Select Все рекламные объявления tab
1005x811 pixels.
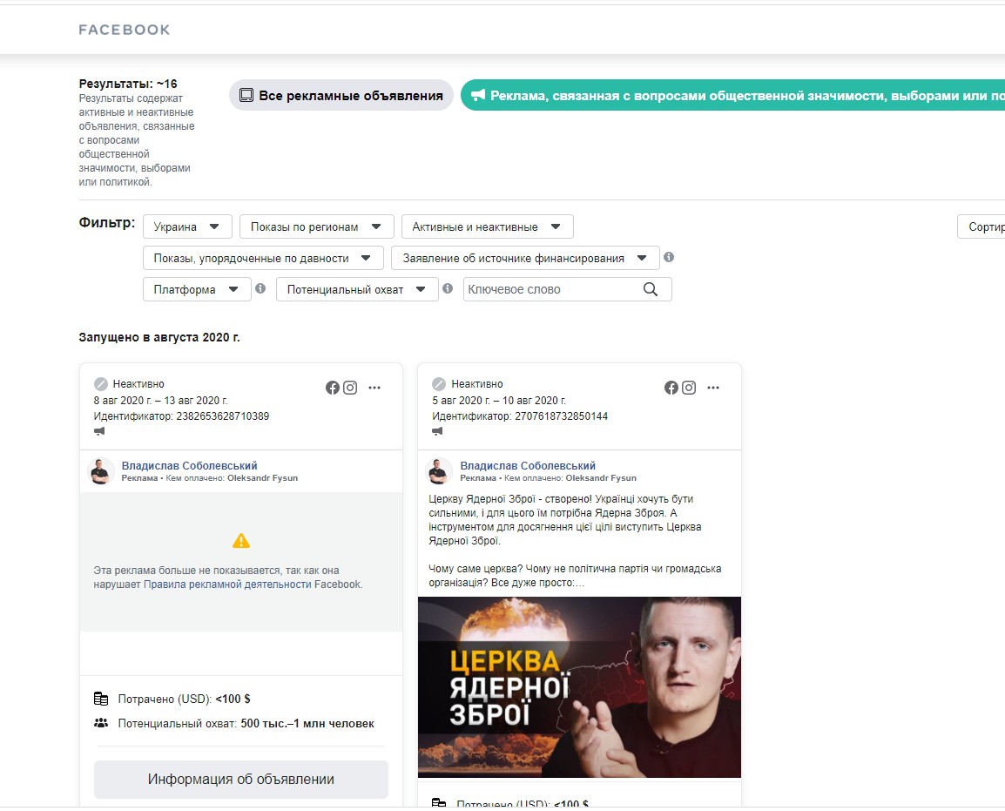341,96
